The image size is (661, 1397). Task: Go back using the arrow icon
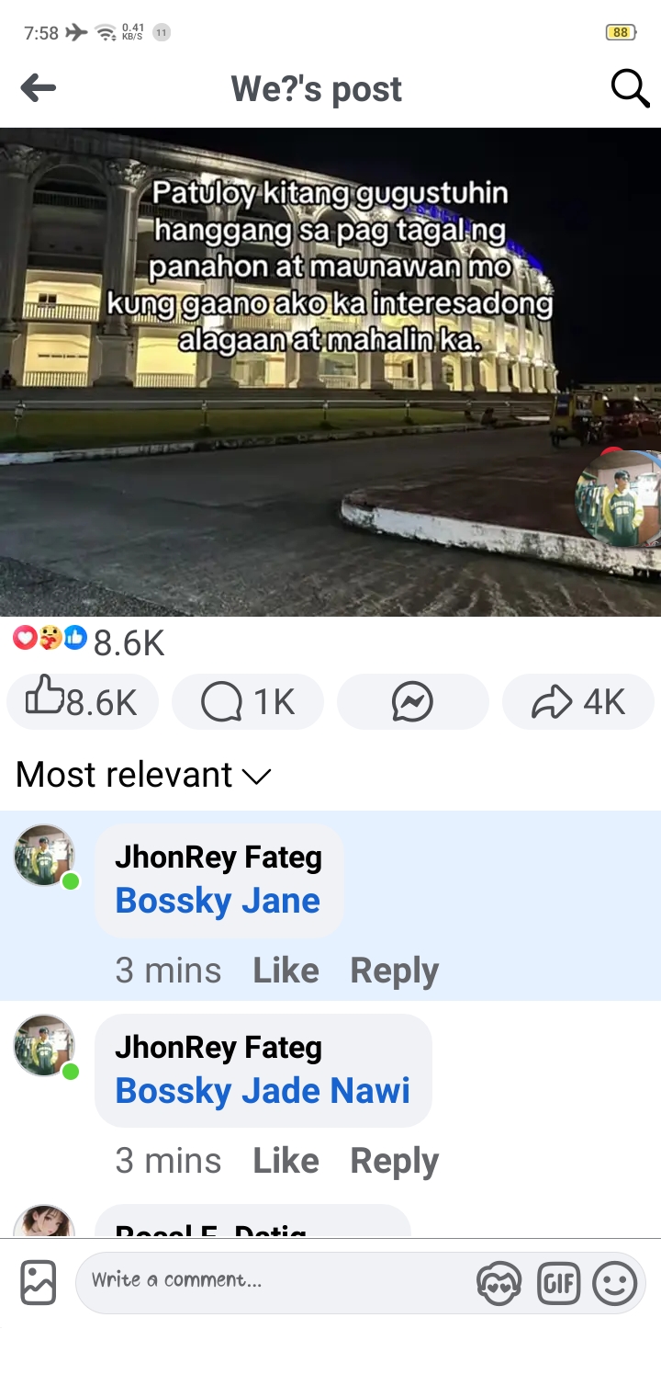point(38,88)
